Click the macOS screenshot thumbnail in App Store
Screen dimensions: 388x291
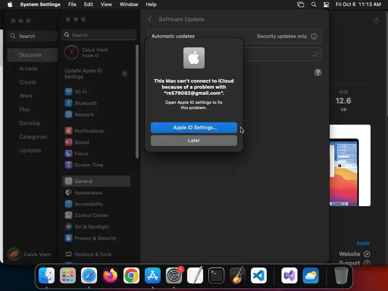coord(350,165)
